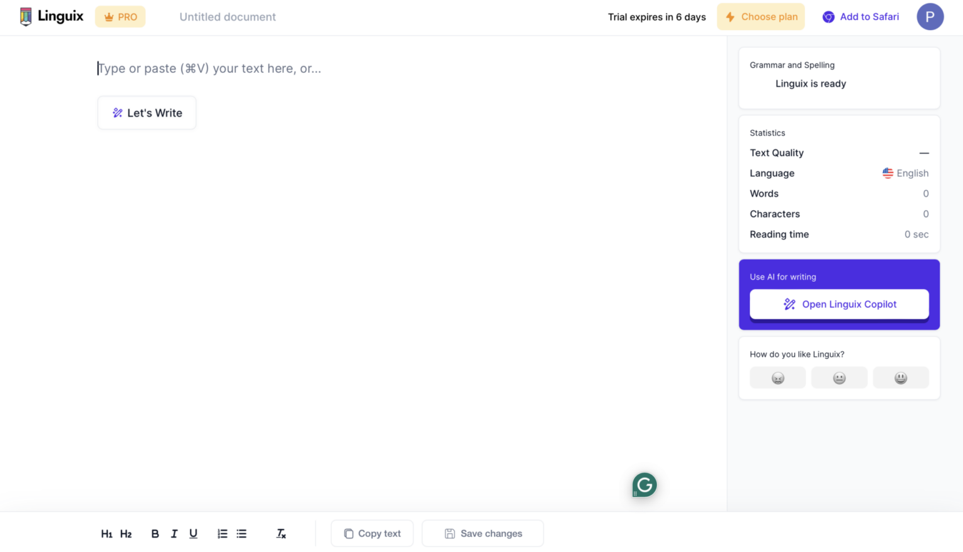Open the PRO badge menu
This screenshot has height=552, width=963.
(120, 16)
